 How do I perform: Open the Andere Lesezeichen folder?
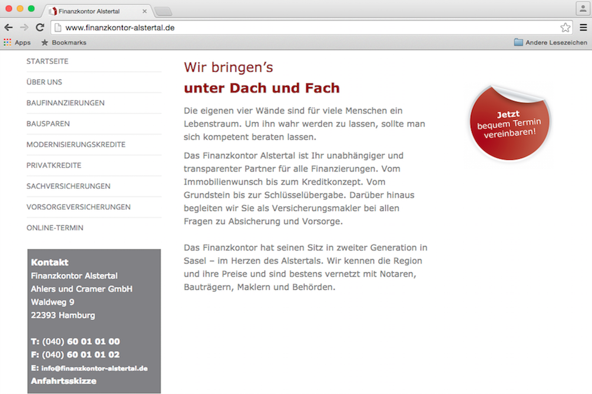click(x=550, y=42)
